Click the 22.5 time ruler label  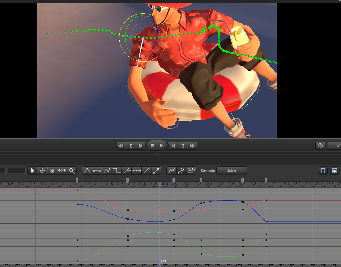[220, 184]
